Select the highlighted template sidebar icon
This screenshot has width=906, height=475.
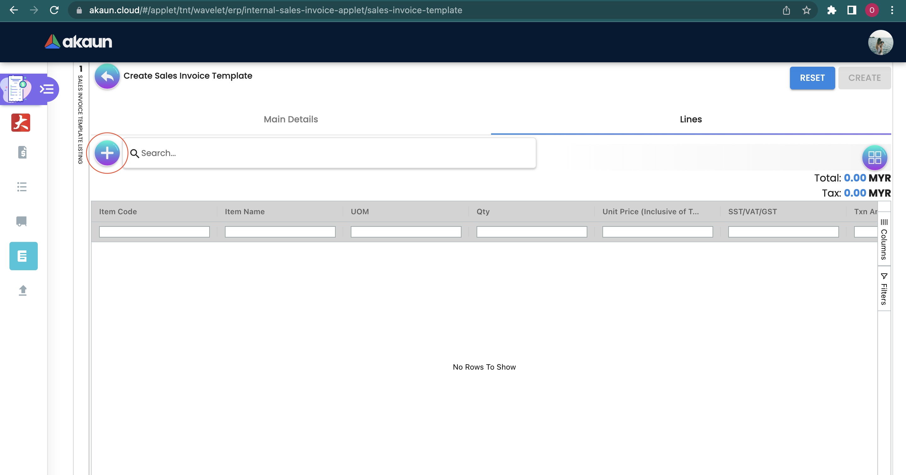[23, 256]
